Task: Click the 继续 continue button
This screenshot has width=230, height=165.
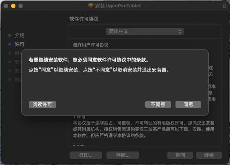Action: (x=209, y=155)
